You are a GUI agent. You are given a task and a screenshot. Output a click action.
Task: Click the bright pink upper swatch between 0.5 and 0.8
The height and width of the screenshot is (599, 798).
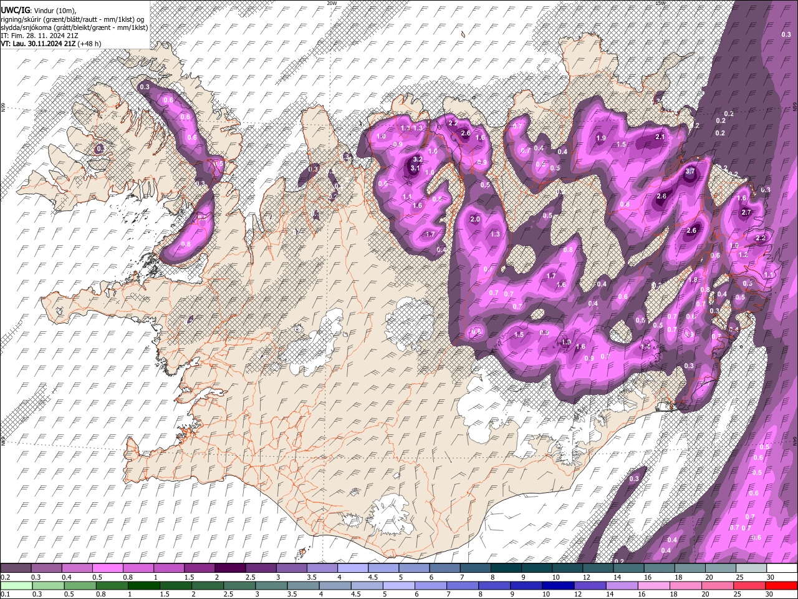point(107,568)
